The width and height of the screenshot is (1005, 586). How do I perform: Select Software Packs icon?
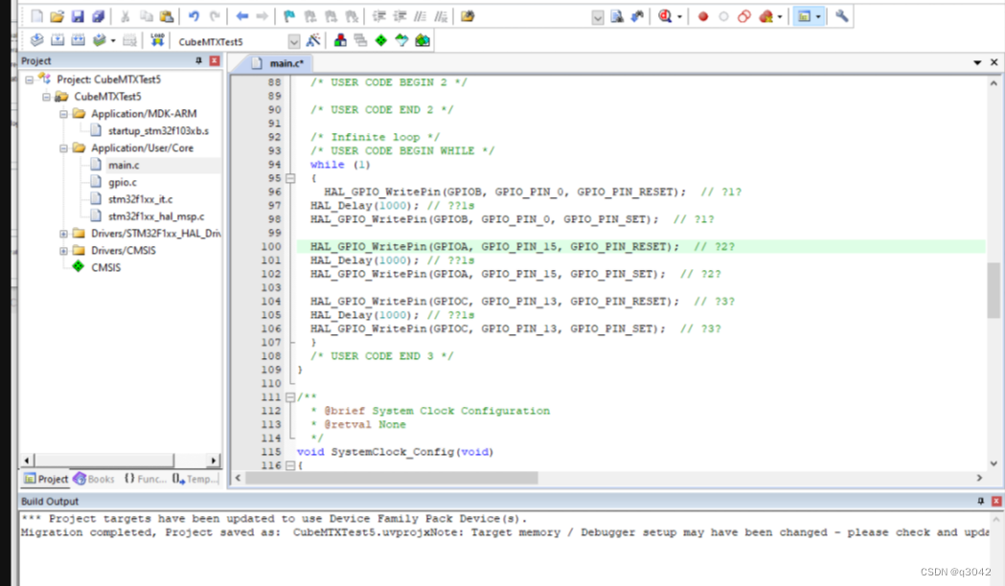(x=401, y=40)
